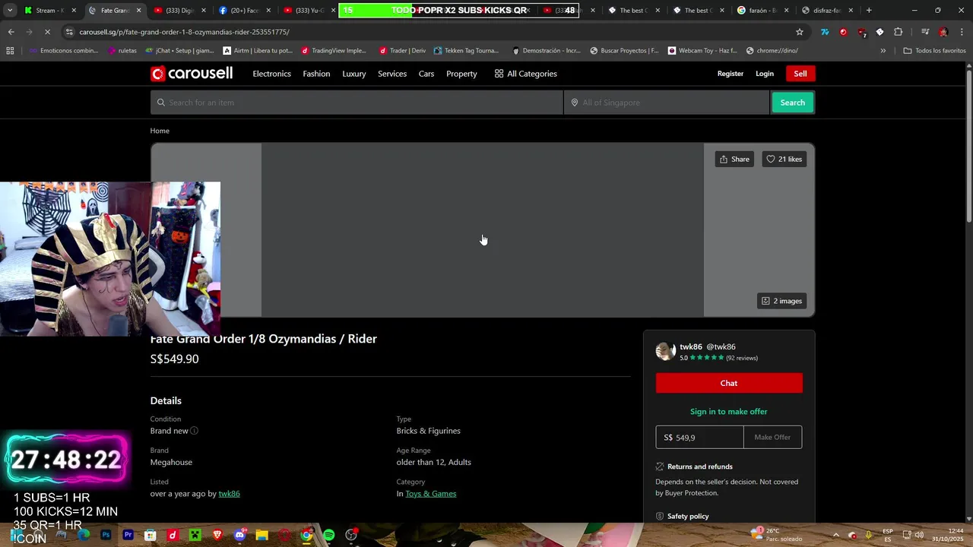Open twk86 link under Listed
973x547 pixels.
pyautogui.click(x=229, y=494)
